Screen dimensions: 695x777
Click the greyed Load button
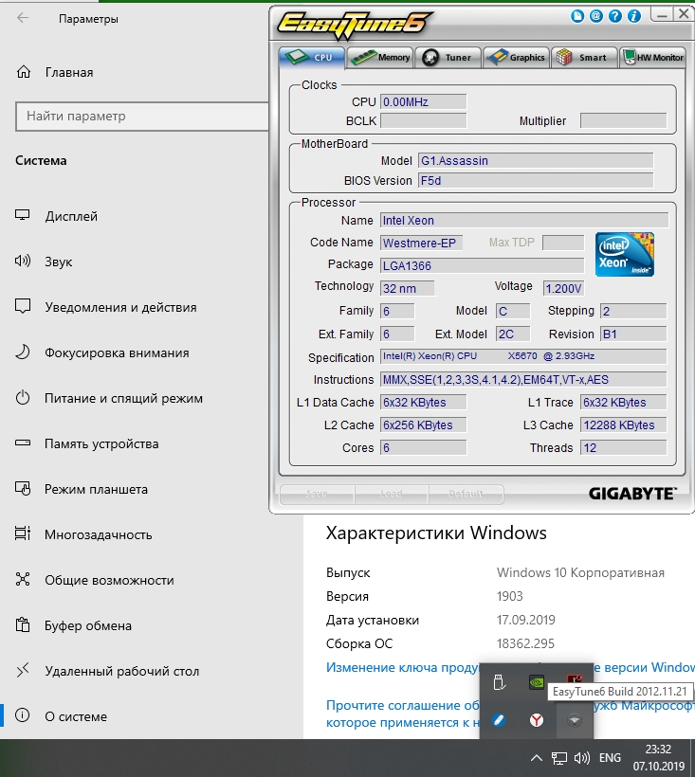click(392, 494)
